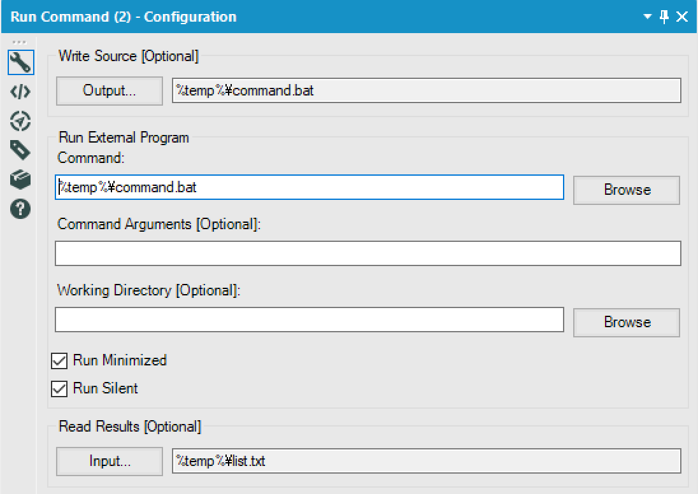This screenshot has height=494, width=698.
Task: Browse for the Working Directory folder
Action: pos(627,322)
